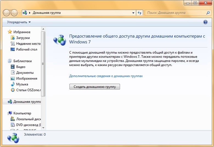The height and width of the screenshot is (147, 214).
Task: Maximize the Домашняя группа window
Action: pos(195,3)
